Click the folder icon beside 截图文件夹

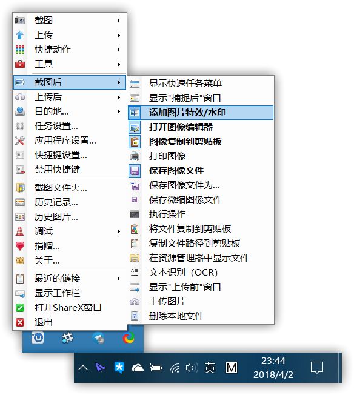(20, 188)
